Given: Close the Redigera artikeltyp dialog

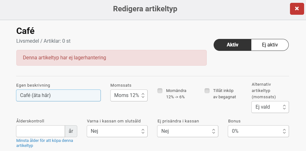Looking at the screenshot, I should 297,9.
